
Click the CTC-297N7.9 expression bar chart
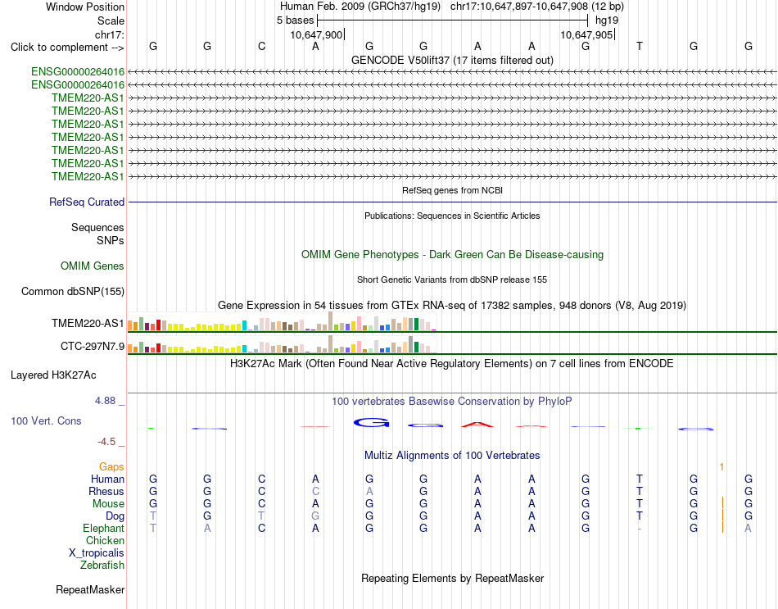tap(282, 344)
